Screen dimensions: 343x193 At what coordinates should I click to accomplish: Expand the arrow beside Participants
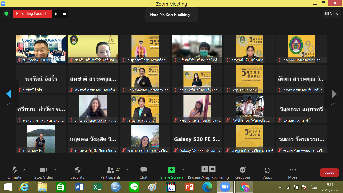tap(127, 170)
